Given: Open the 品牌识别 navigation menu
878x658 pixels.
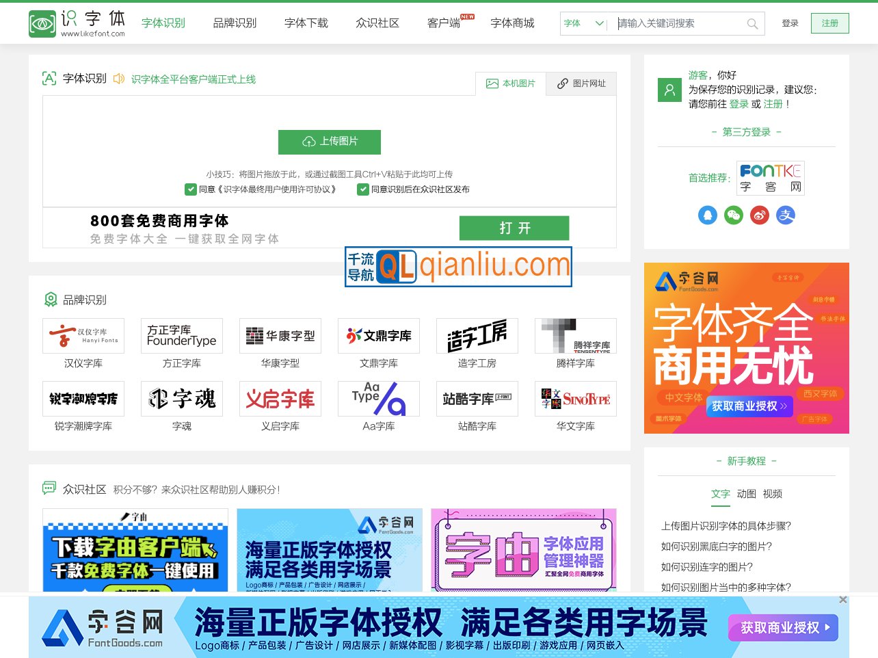Looking at the screenshot, I should pos(234,23).
